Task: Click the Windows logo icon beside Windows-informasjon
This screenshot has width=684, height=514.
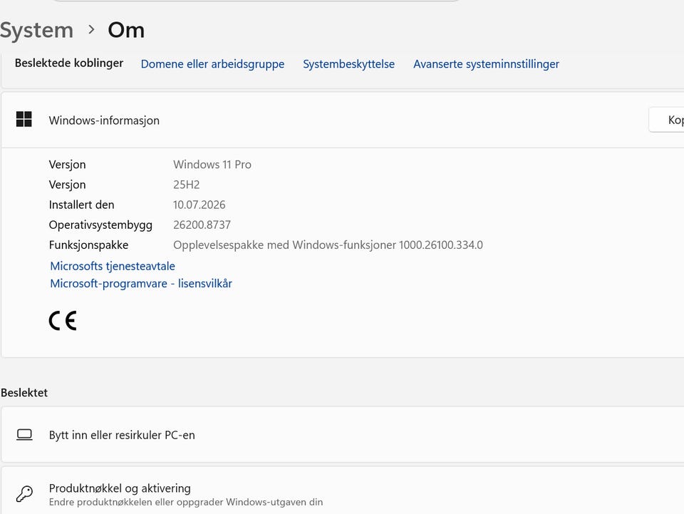Action: [x=24, y=119]
